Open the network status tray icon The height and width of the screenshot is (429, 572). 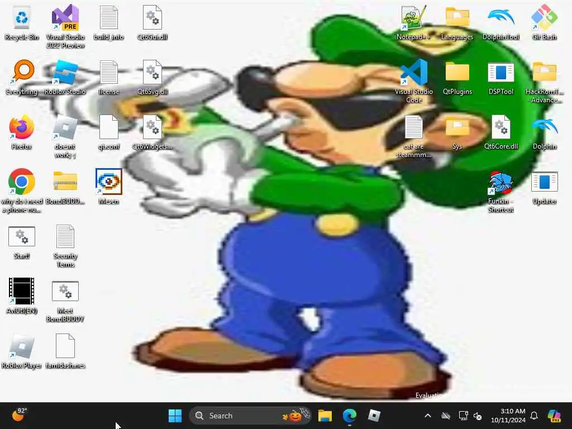click(463, 416)
